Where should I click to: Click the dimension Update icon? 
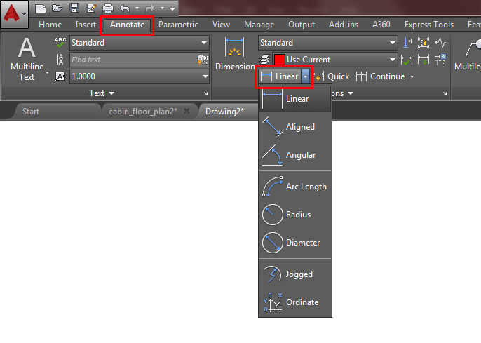[424, 60]
